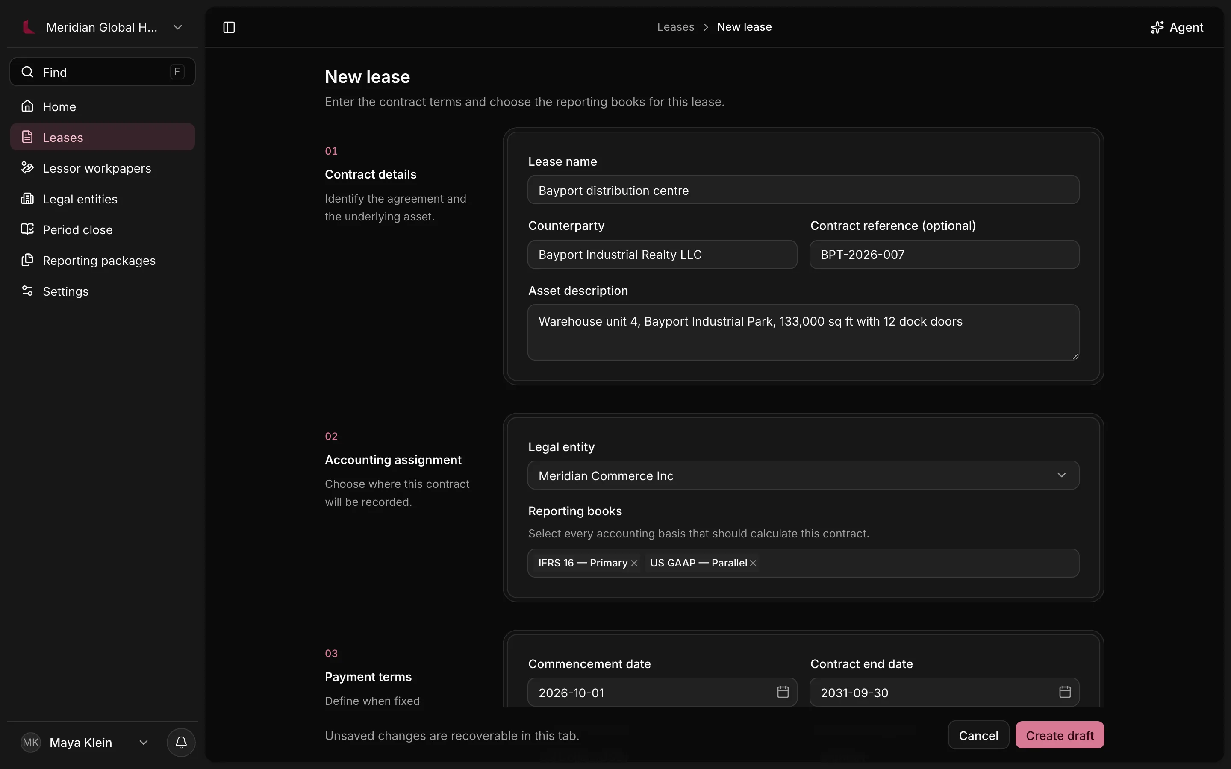Navigate to Period close
Image resolution: width=1231 pixels, height=769 pixels.
(x=102, y=229)
